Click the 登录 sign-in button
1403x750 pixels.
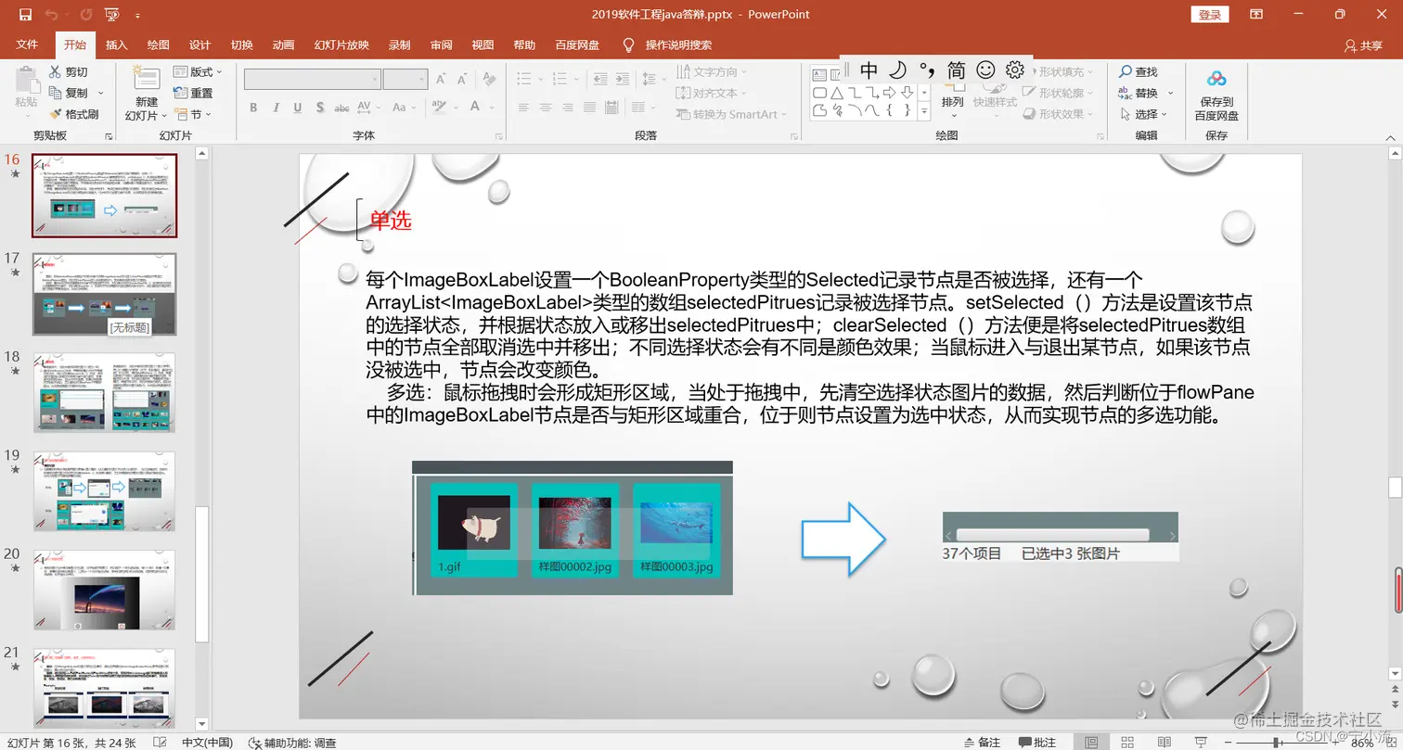point(1210,14)
